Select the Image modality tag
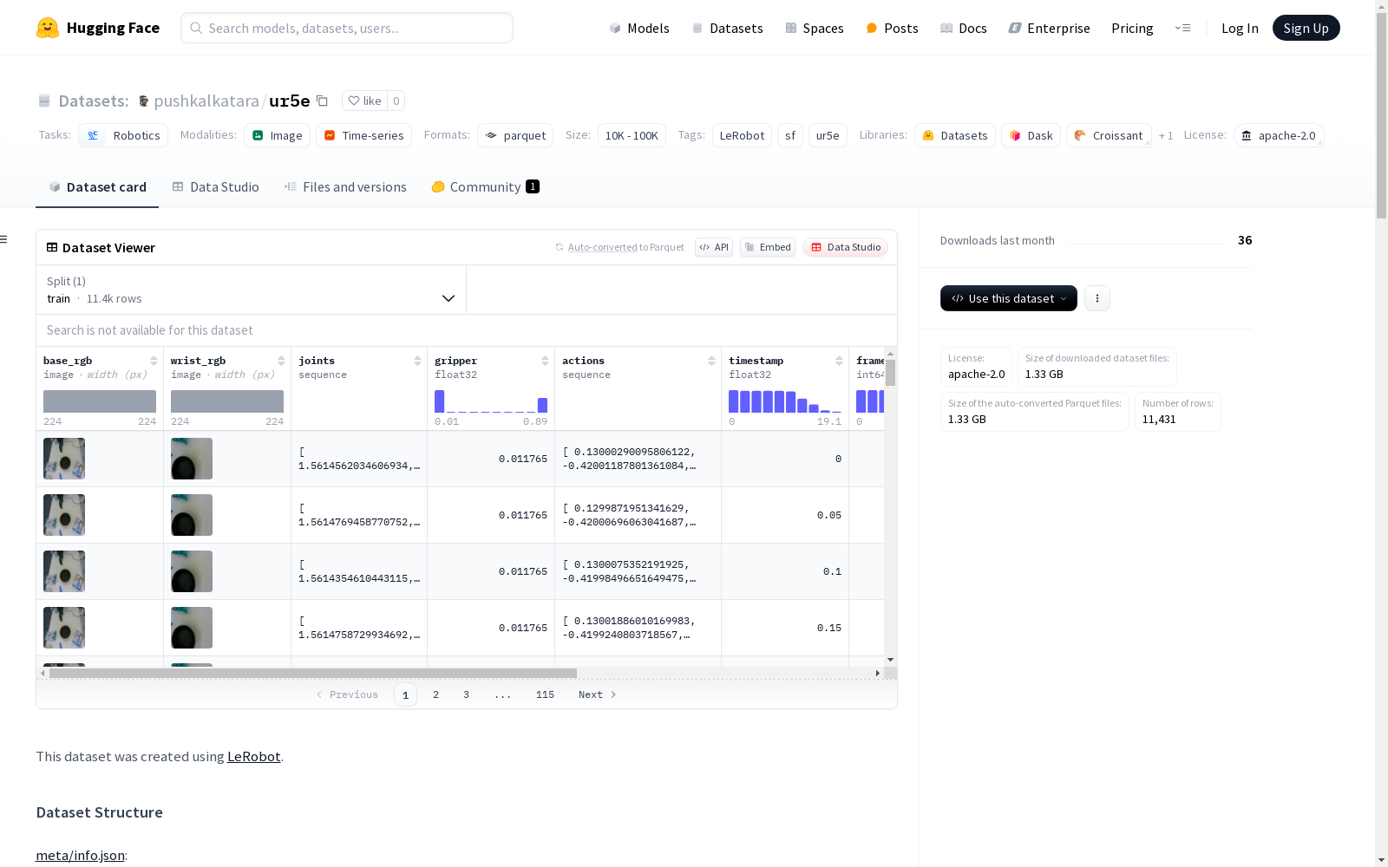Image resolution: width=1388 pixels, height=867 pixels. tap(277, 135)
